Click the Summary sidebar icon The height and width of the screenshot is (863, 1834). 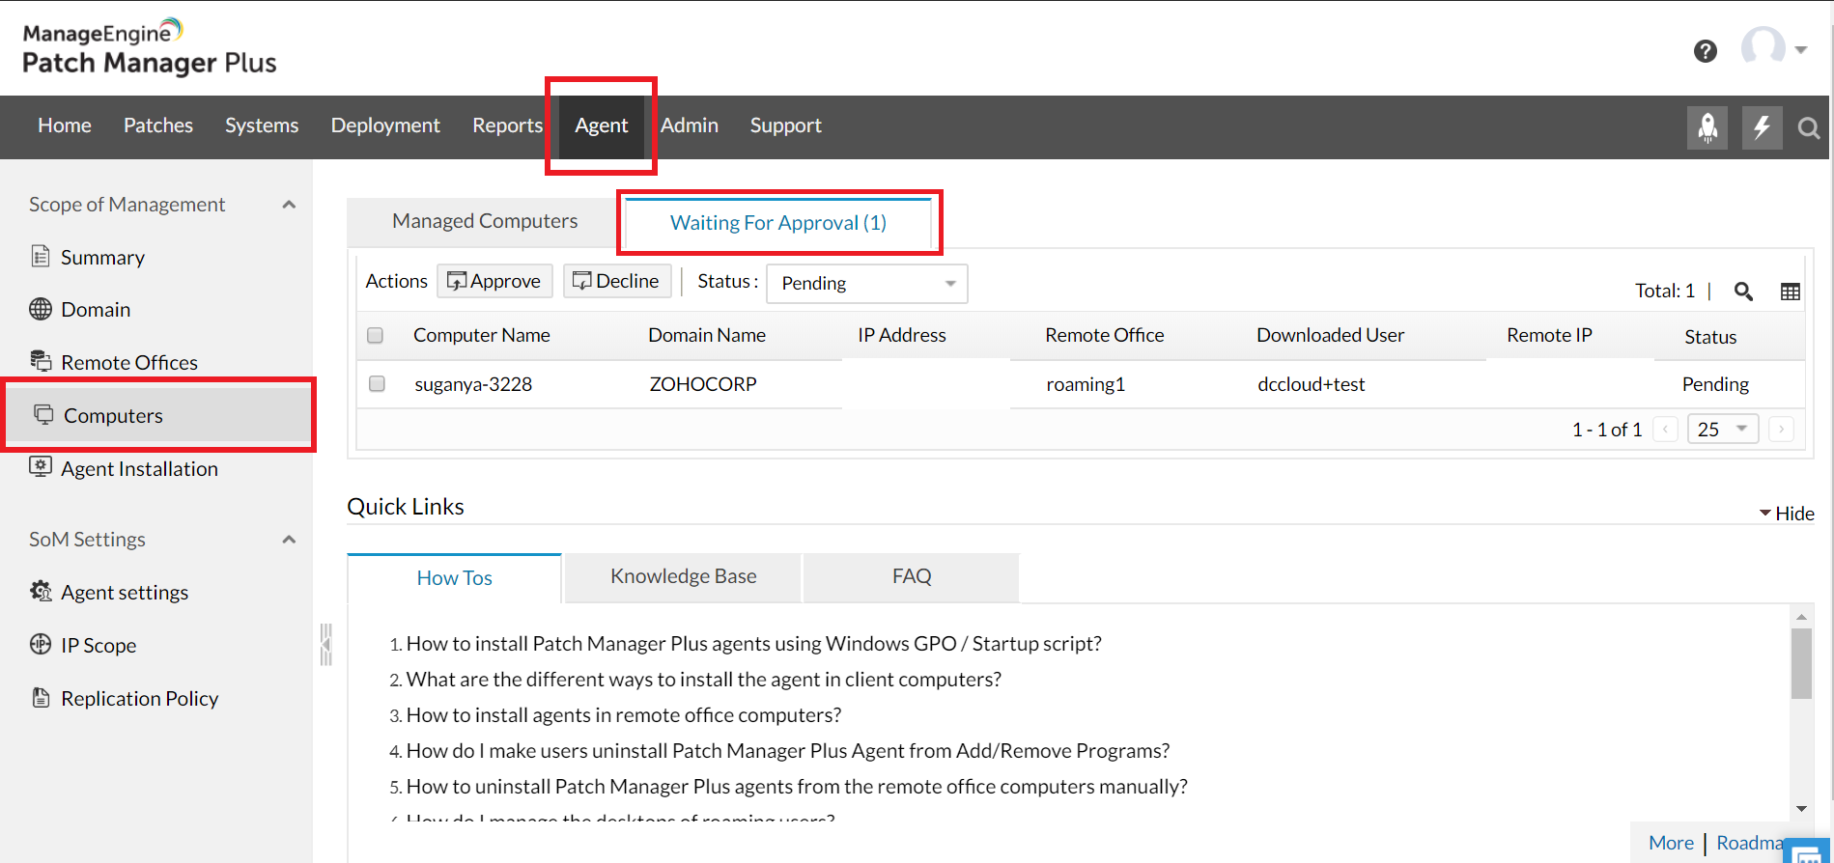click(x=41, y=257)
